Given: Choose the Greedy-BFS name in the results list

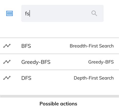Looking at the screenshot, I should click(x=36, y=62).
